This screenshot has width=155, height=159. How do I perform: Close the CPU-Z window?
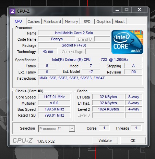139,10
